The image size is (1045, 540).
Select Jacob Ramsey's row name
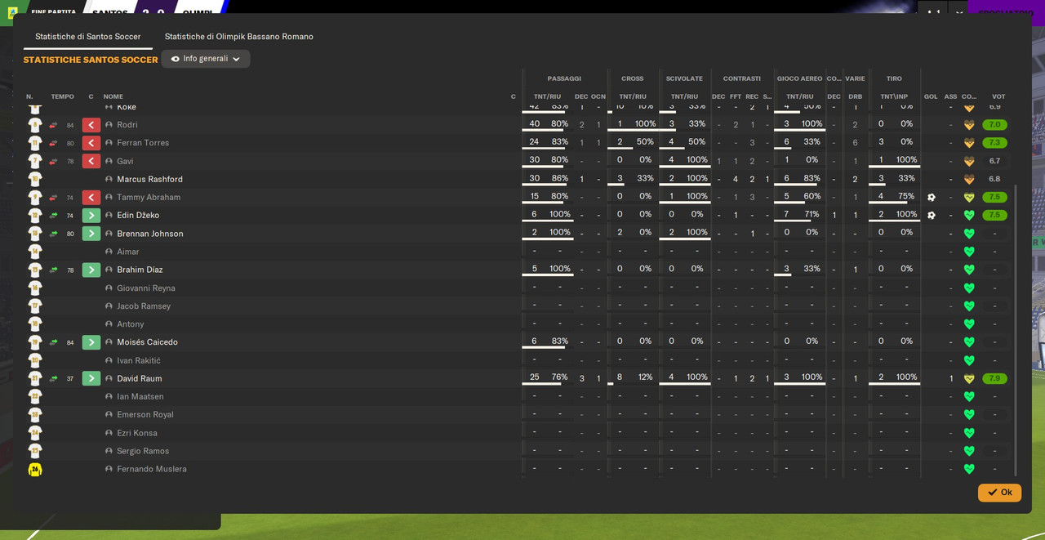coord(144,306)
